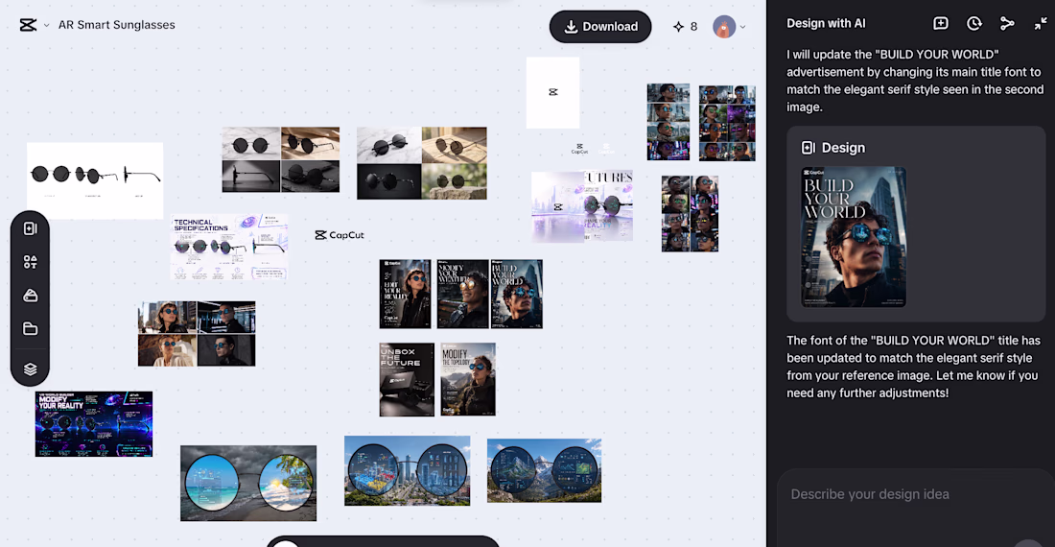The width and height of the screenshot is (1055, 547).
Task: Select the add design tool in left toolbar
Action: coord(31,228)
